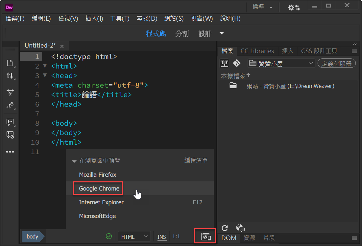362x246 pixels.
Task: Open the 檔案(F) menu
Action: [x=15, y=18]
